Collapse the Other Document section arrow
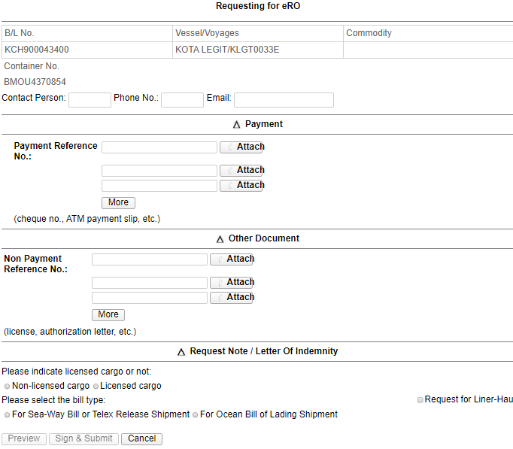This screenshot has width=513, height=449. pyautogui.click(x=220, y=239)
